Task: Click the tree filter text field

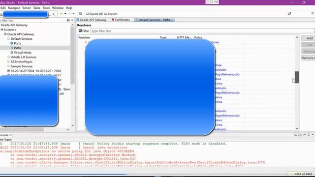Action: 33,21
